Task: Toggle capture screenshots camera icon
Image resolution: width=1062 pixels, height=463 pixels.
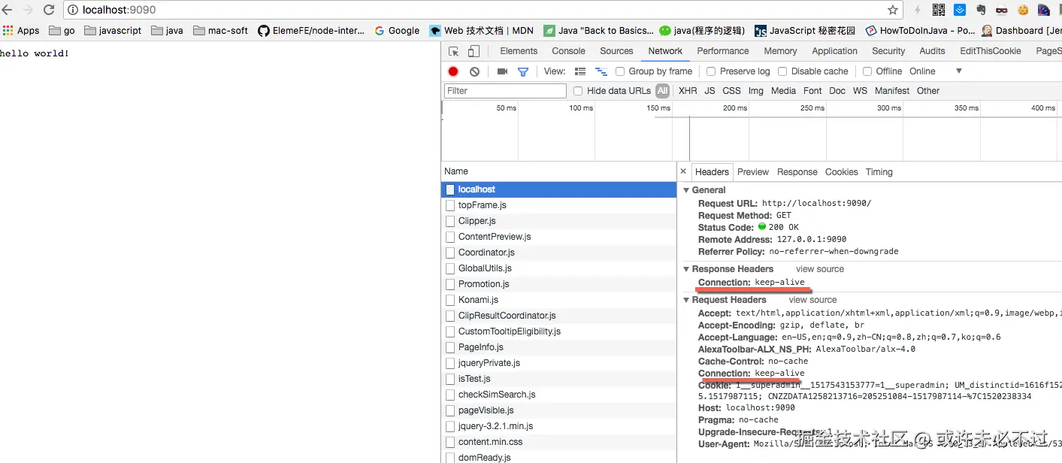Action: [x=502, y=71]
